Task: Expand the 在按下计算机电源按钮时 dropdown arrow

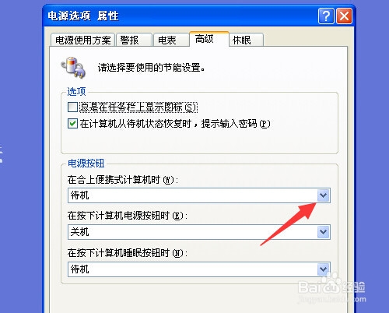Action: coord(323,232)
